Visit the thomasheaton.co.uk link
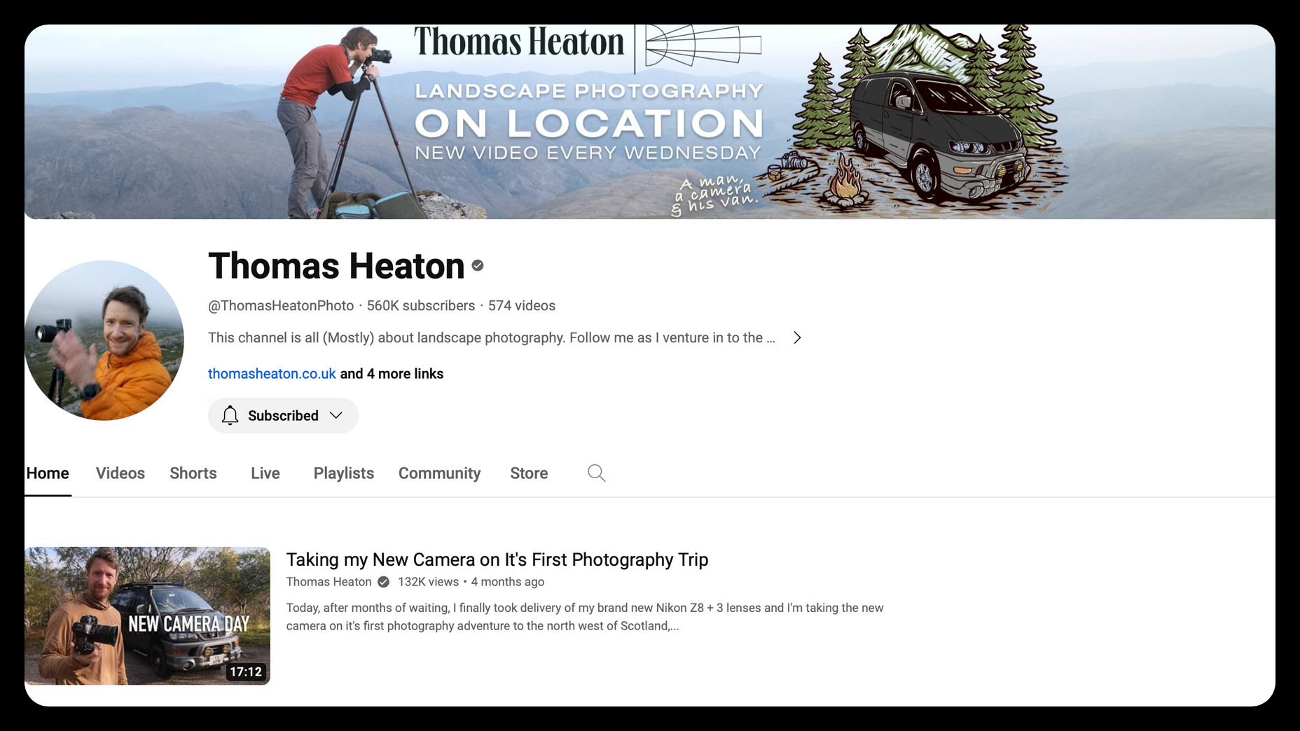Image resolution: width=1300 pixels, height=731 pixels. (271, 373)
